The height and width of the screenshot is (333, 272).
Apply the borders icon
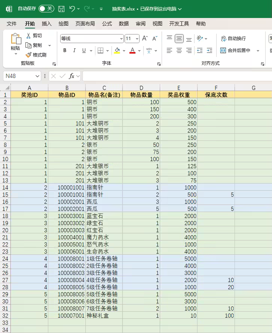(100, 51)
